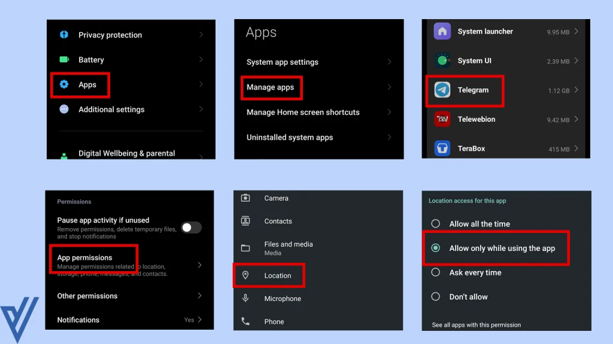Select Allow only while using the app radio
This screenshot has width=613, height=344.
click(x=436, y=248)
